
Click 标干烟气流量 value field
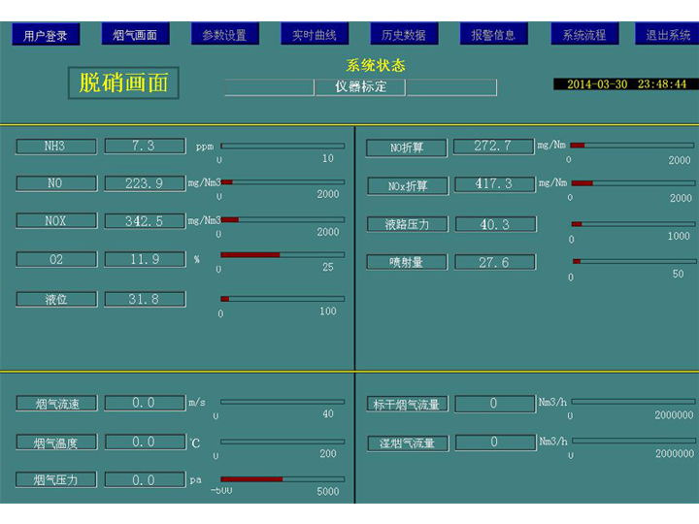(495, 404)
